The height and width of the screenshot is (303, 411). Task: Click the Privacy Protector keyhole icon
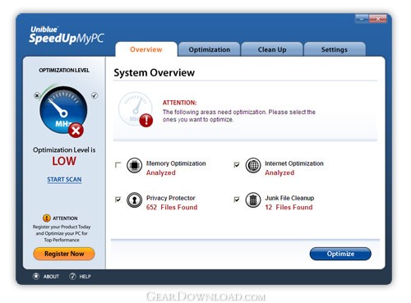pos(134,200)
